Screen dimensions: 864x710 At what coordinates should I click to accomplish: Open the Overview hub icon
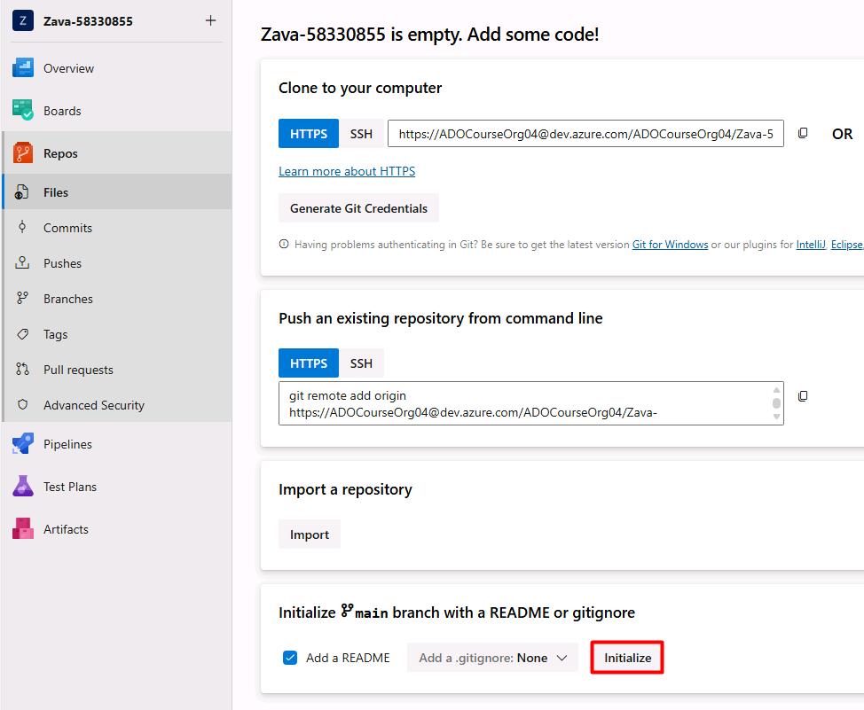click(x=22, y=68)
